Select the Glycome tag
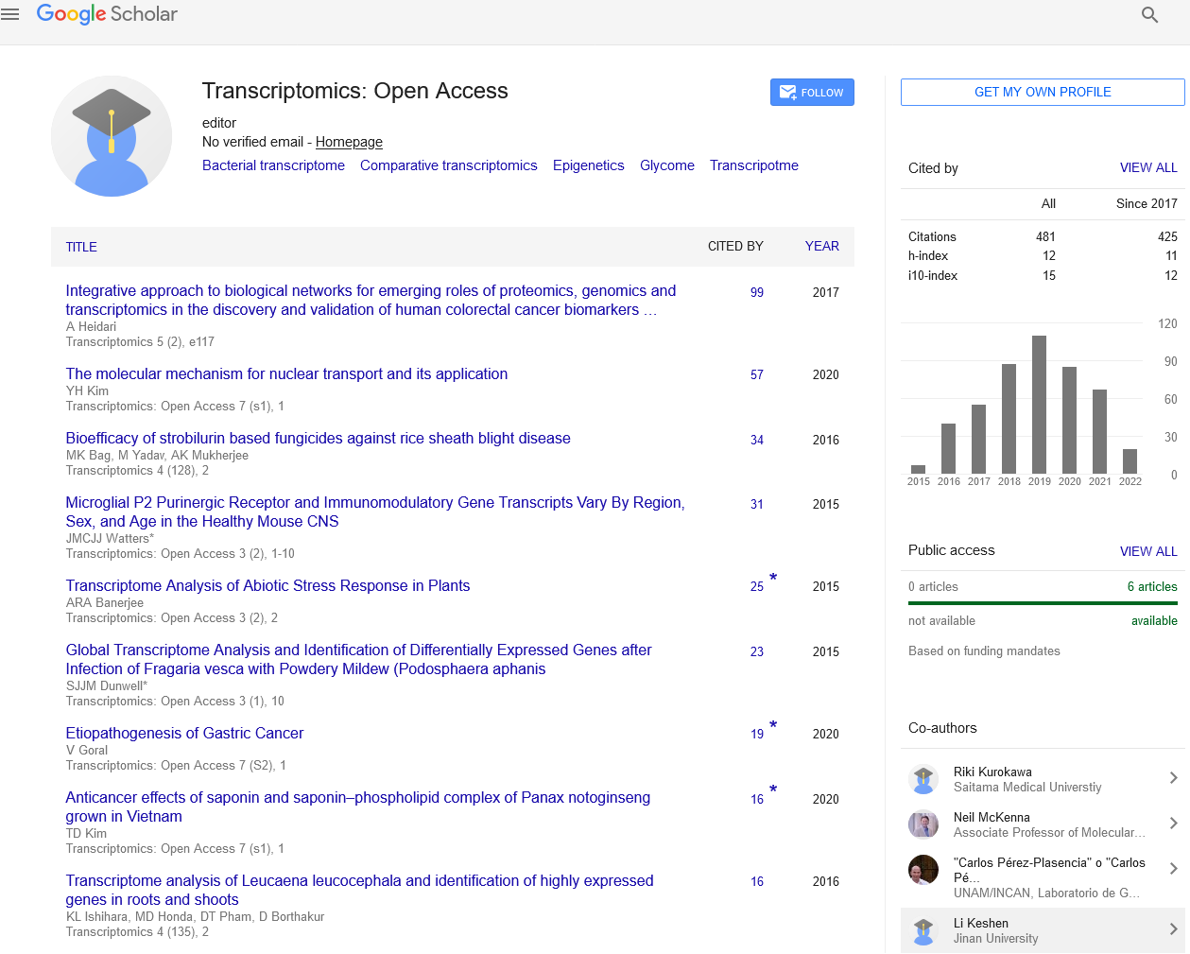Image resolution: width=1190 pixels, height=954 pixels. coord(667,165)
